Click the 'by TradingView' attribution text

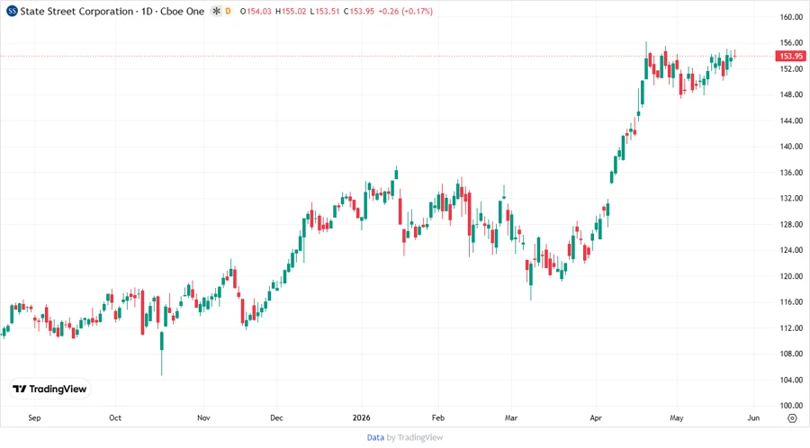tap(415, 437)
